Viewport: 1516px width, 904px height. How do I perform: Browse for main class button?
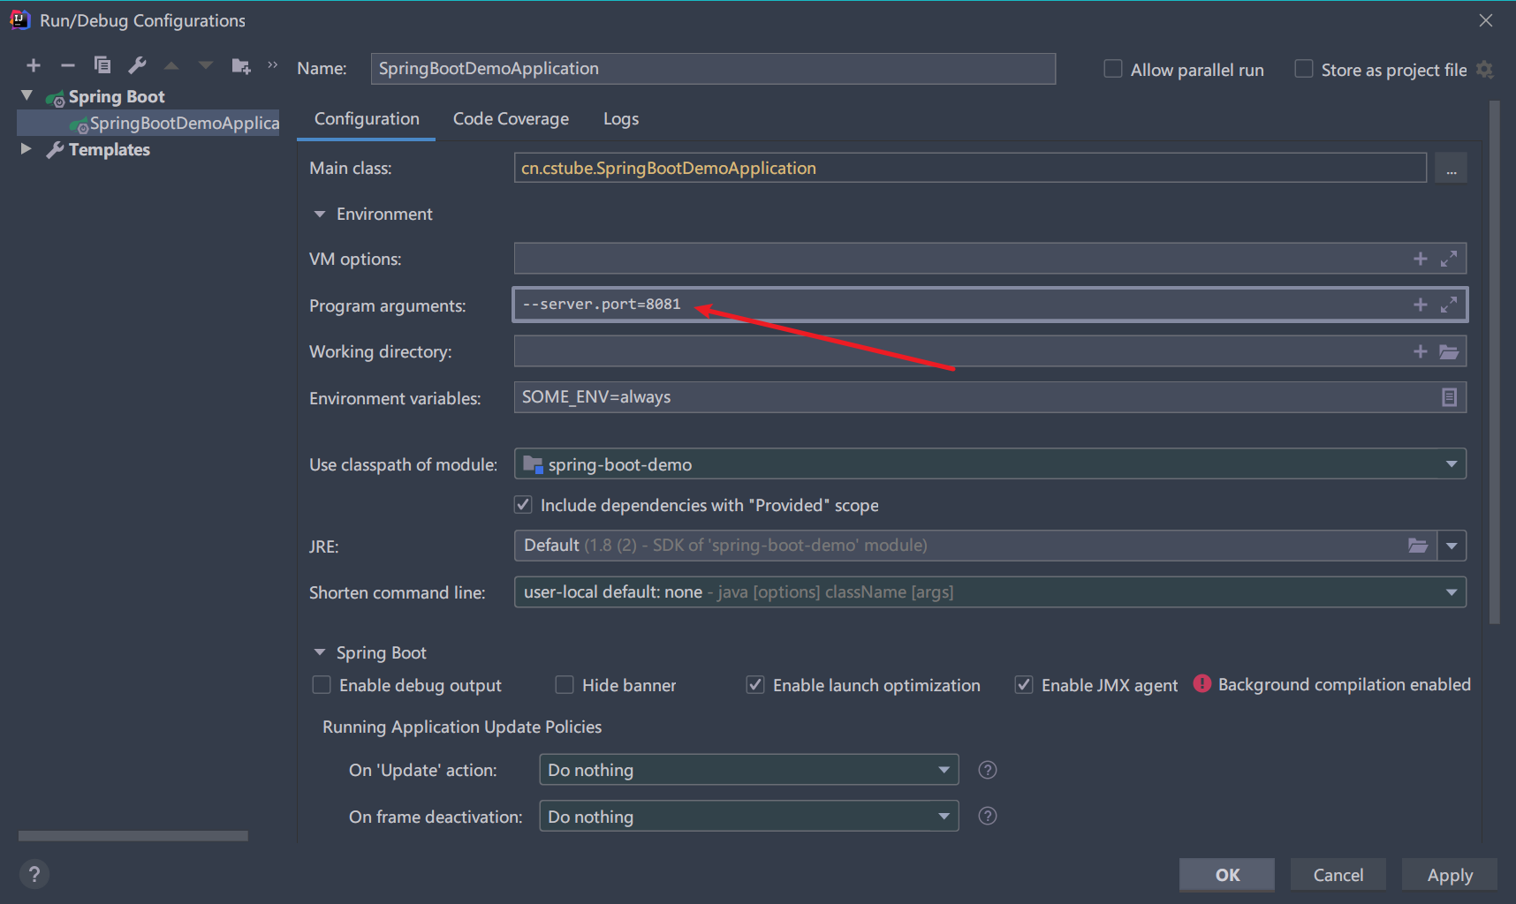point(1451,168)
